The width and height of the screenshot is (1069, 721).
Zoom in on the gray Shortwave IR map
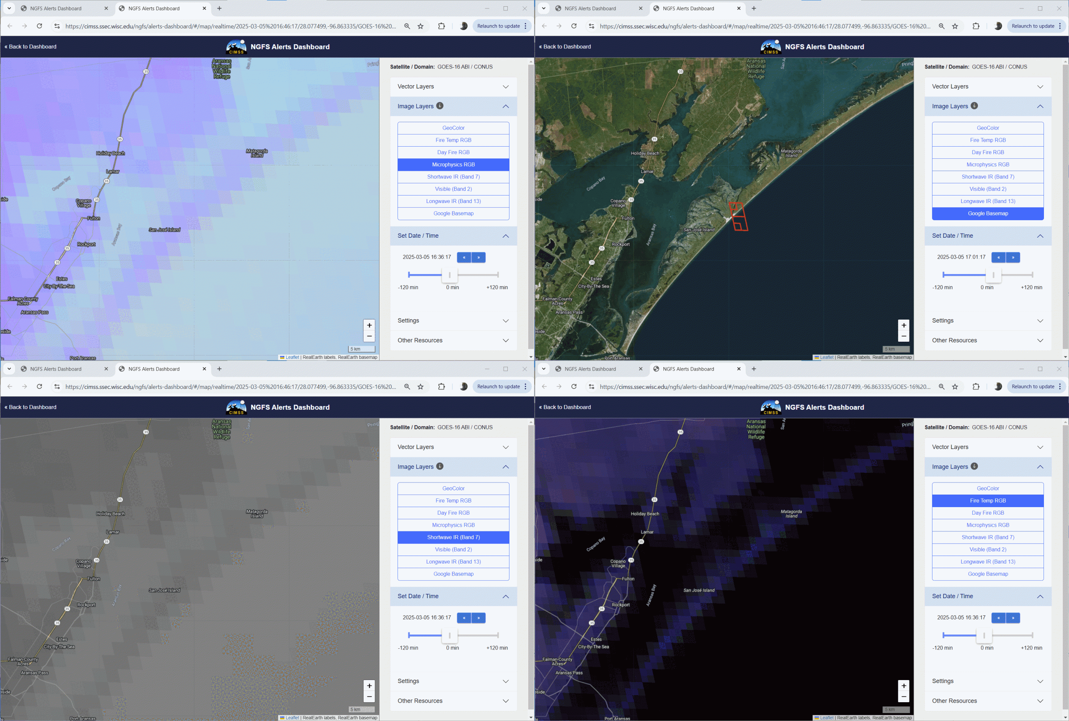[369, 685]
